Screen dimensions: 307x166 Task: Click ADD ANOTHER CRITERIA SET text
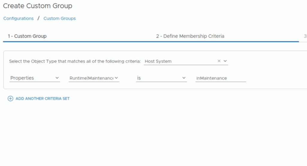pyautogui.click(x=43, y=98)
